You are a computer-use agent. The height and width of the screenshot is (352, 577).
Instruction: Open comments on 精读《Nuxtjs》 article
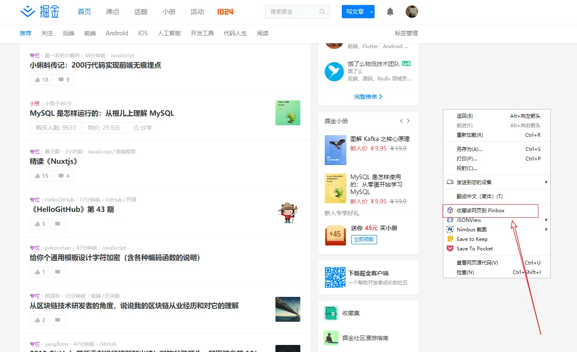click(x=63, y=176)
